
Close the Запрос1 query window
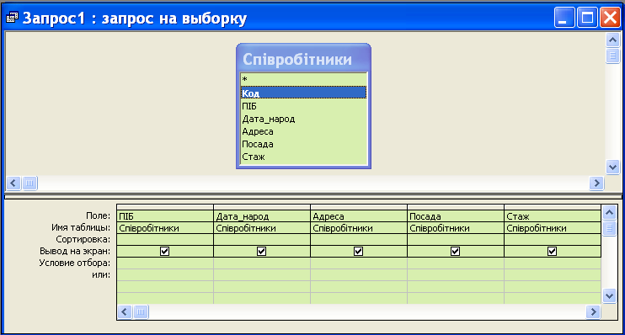click(x=610, y=18)
